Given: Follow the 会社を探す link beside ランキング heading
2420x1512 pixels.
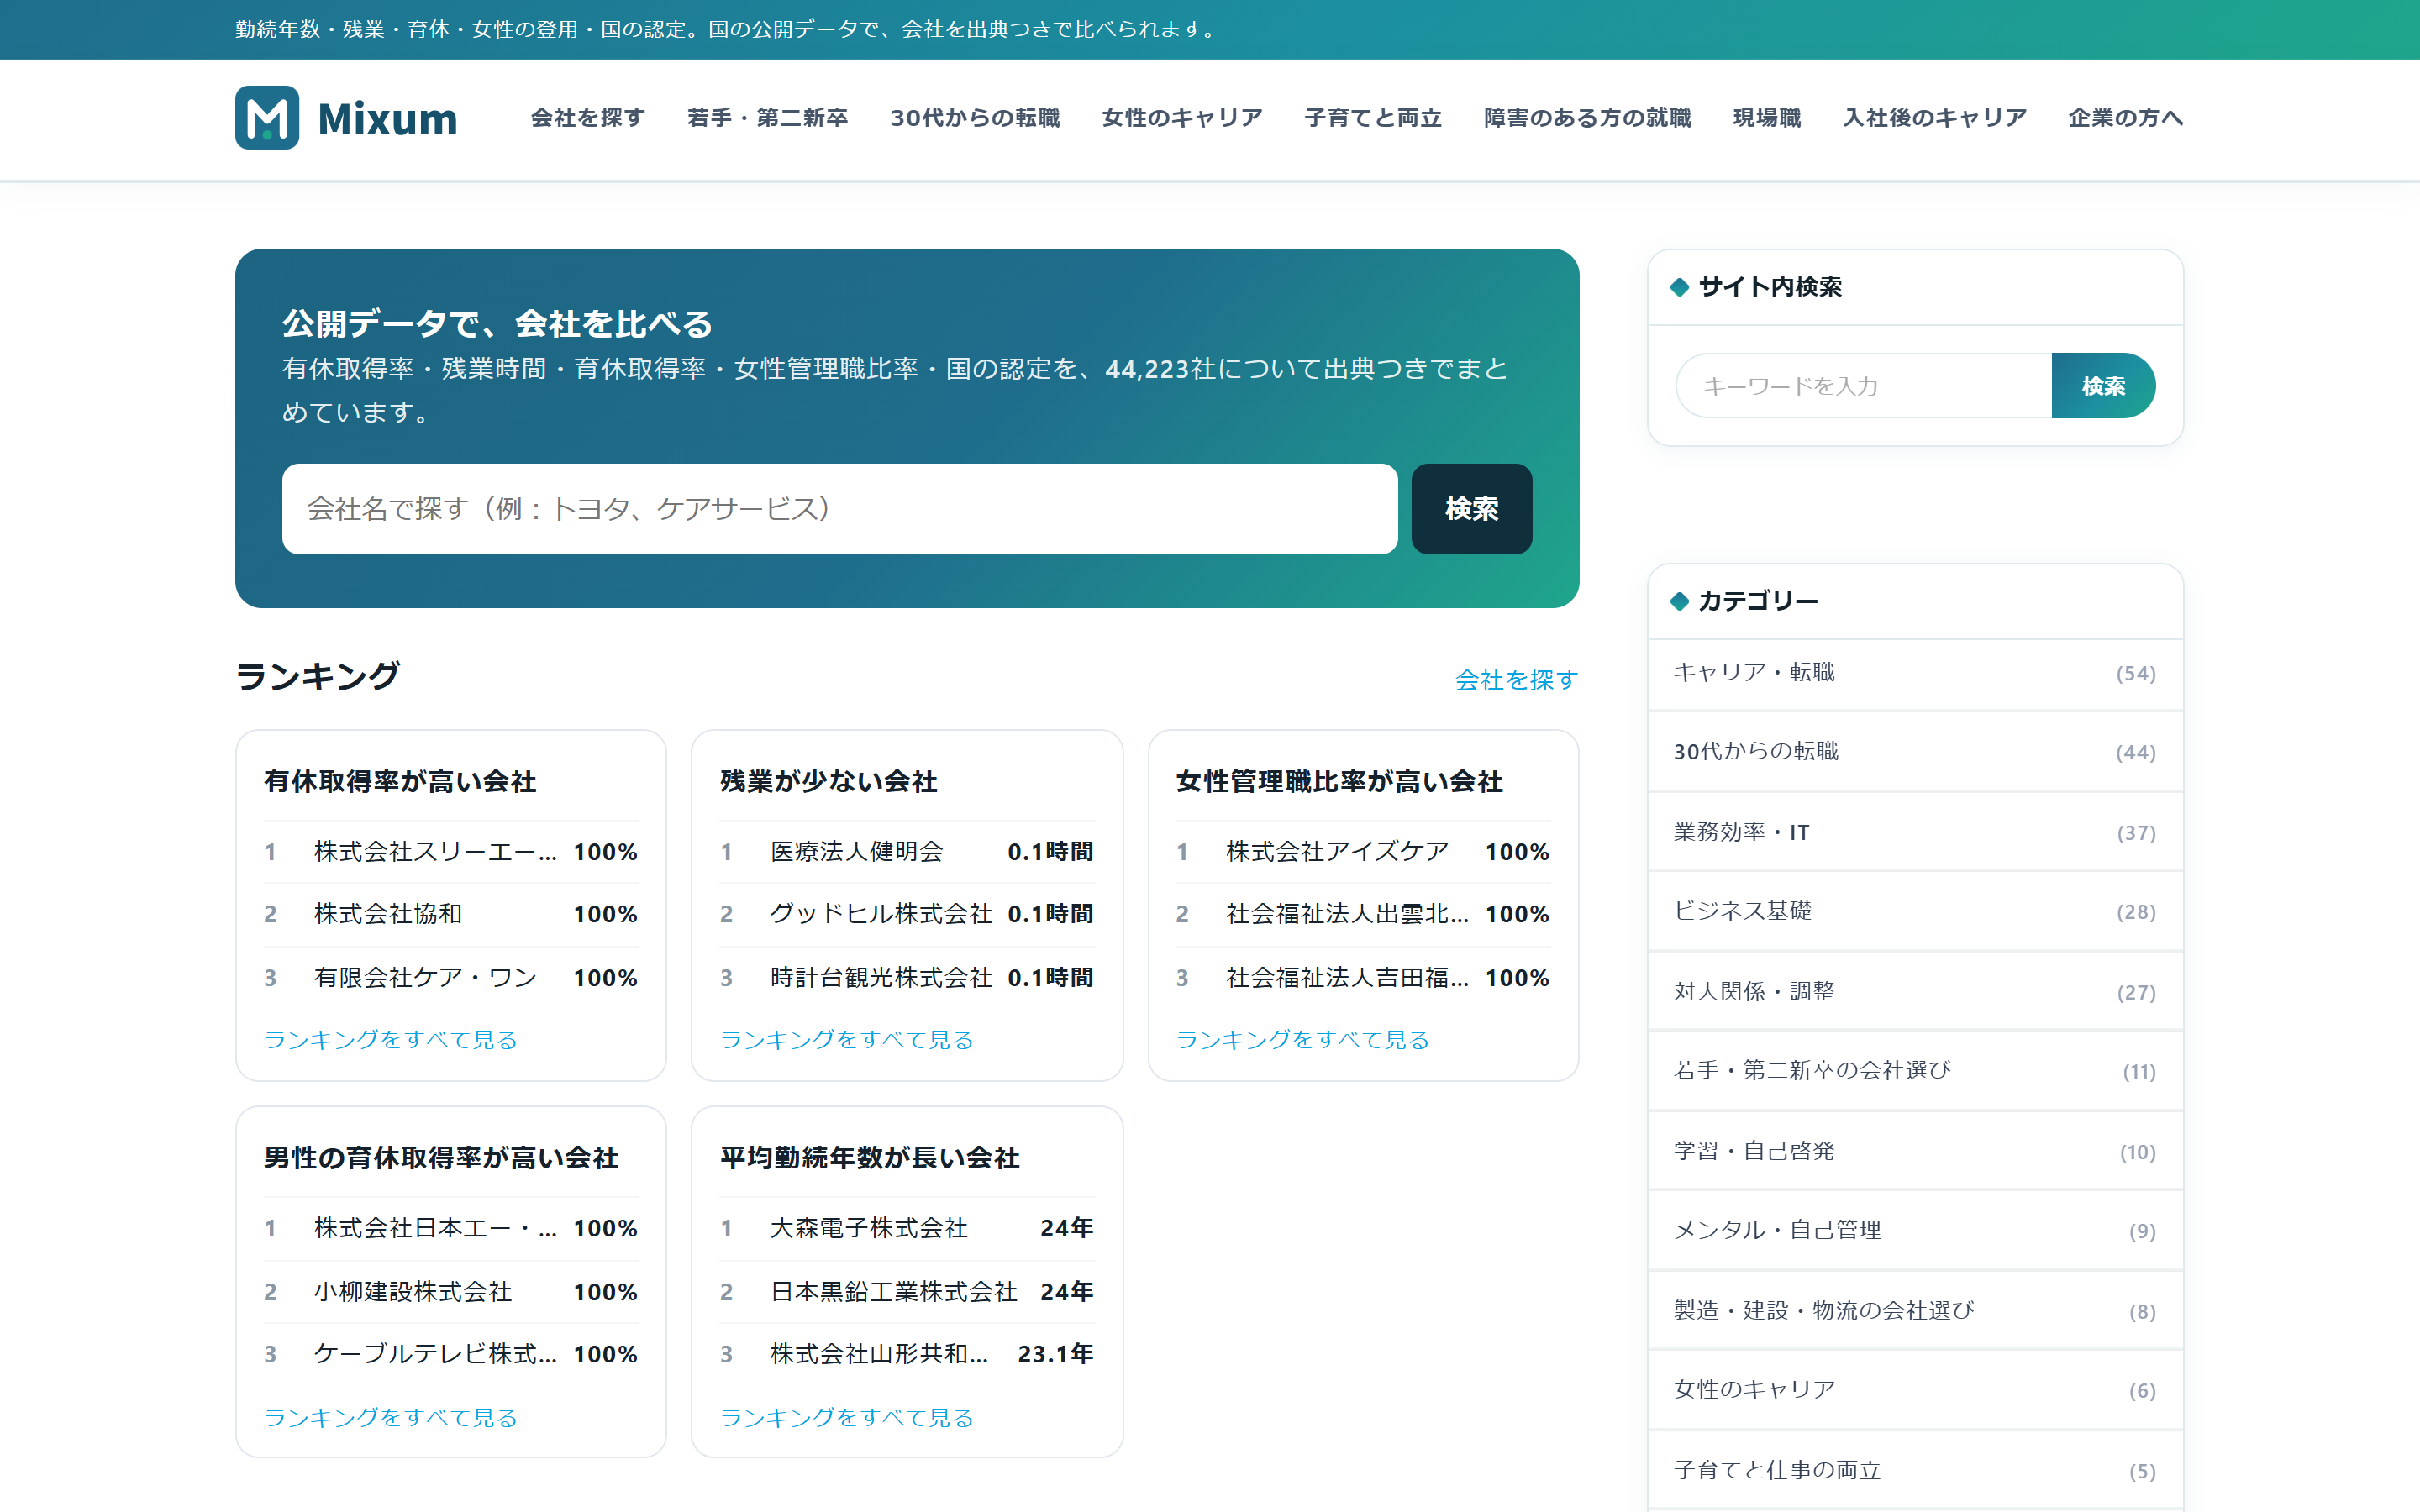Looking at the screenshot, I should 1516,680.
